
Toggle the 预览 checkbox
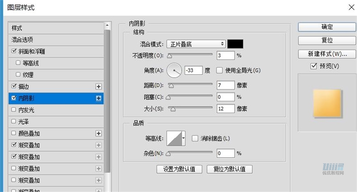[x=314, y=66]
